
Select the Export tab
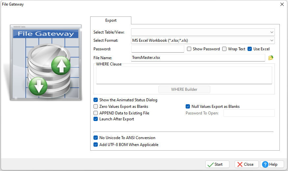pos(111,20)
